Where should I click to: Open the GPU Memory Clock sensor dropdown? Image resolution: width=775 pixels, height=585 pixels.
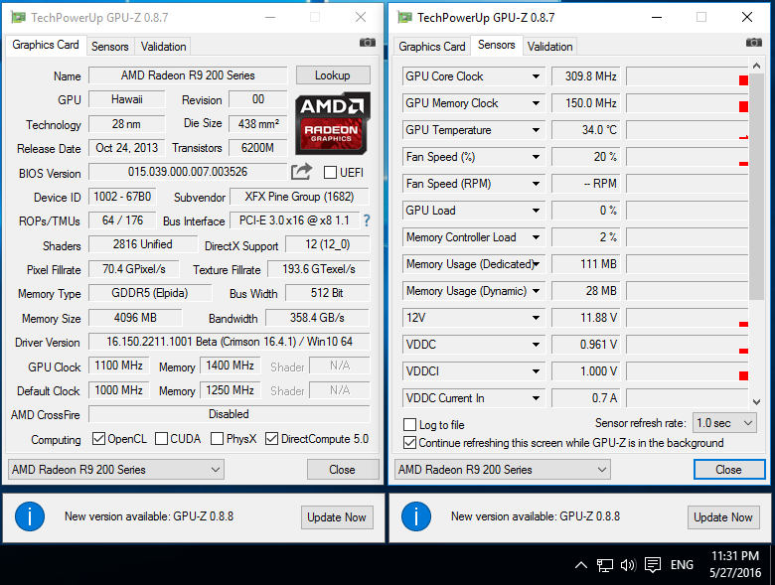coord(536,103)
